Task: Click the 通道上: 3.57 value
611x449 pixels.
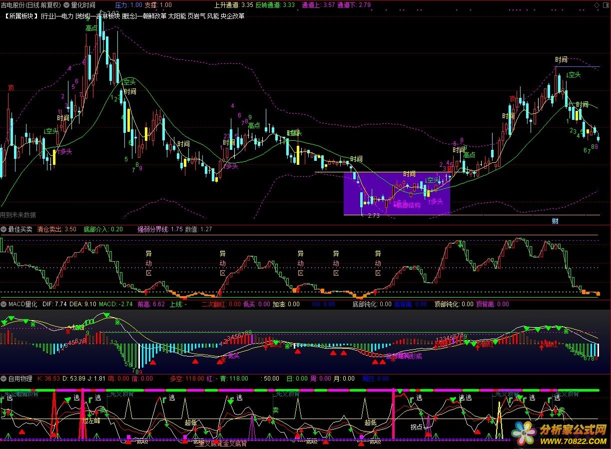Action: click(x=319, y=5)
